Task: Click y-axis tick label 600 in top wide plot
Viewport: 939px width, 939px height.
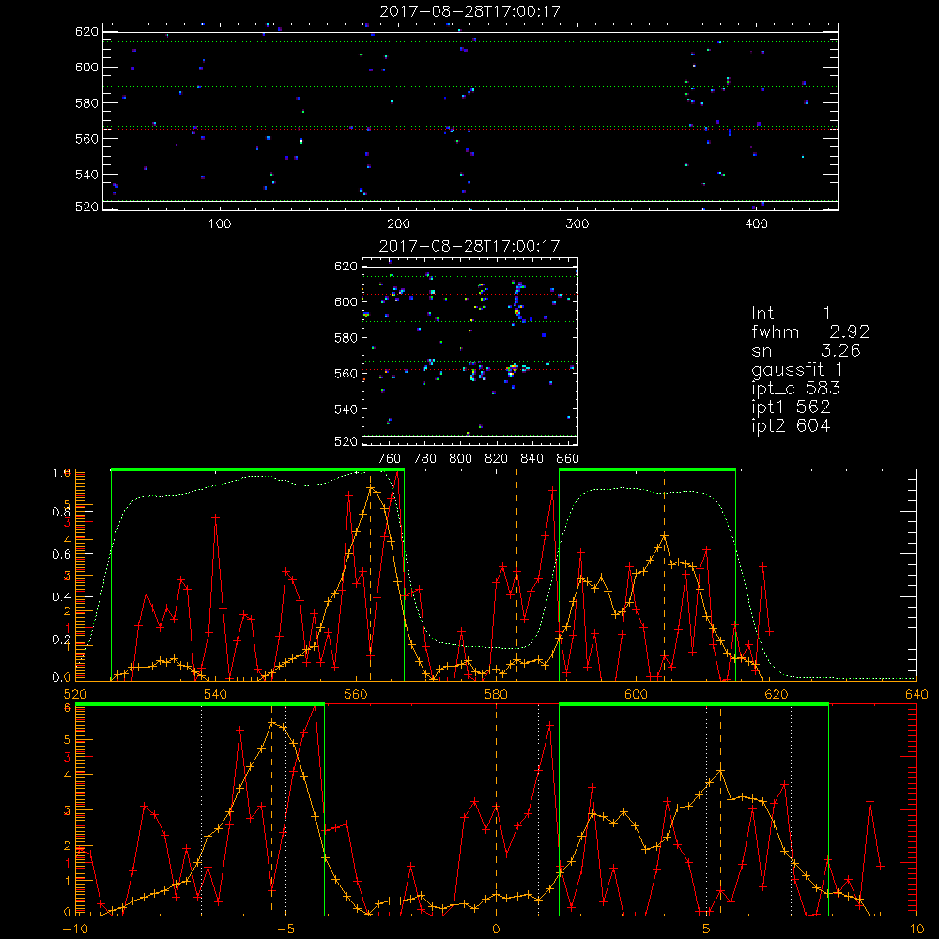Action: pos(86,68)
